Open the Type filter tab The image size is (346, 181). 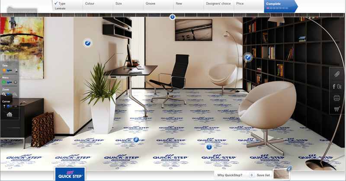pos(67,6)
